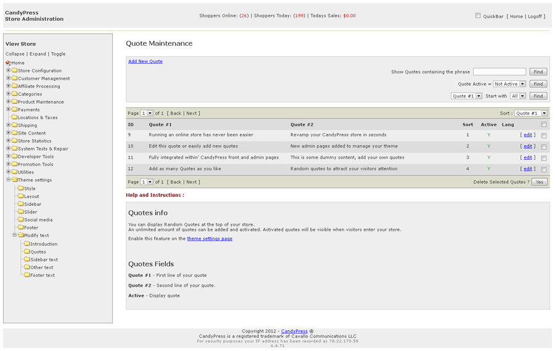Click Collapse in the tree controls
The width and height of the screenshot is (555, 351).
pyautogui.click(x=15, y=54)
